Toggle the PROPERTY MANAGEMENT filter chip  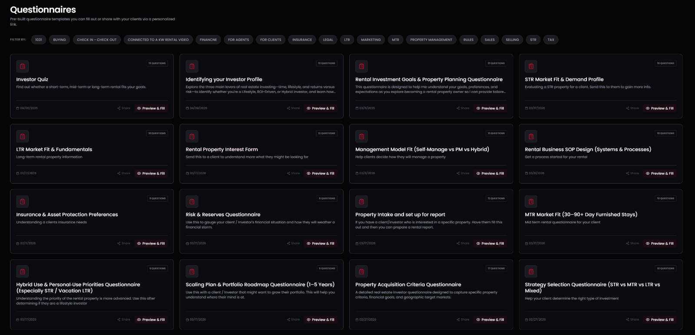click(431, 40)
